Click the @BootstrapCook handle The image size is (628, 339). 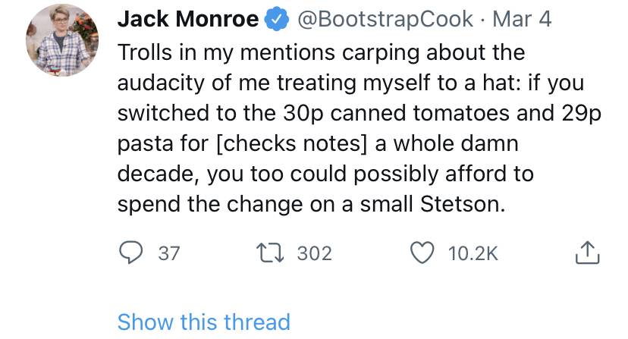point(385,19)
